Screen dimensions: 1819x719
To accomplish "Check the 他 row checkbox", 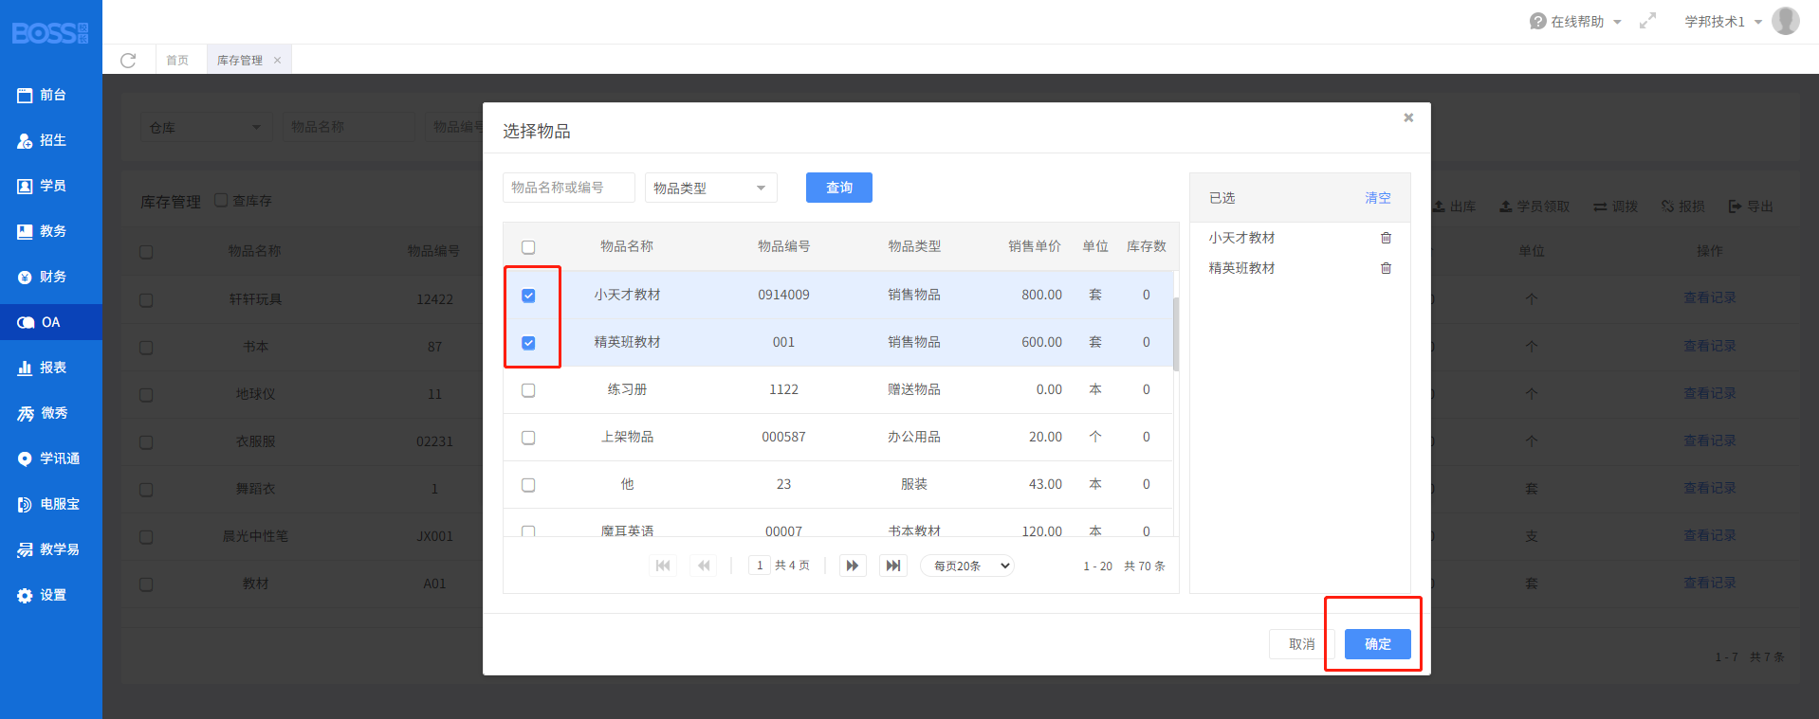I will click(528, 485).
